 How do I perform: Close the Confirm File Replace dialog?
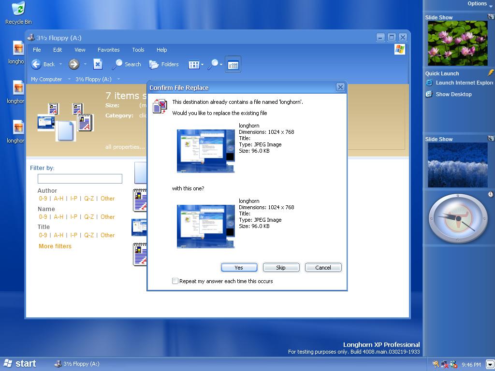[x=340, y=87]
